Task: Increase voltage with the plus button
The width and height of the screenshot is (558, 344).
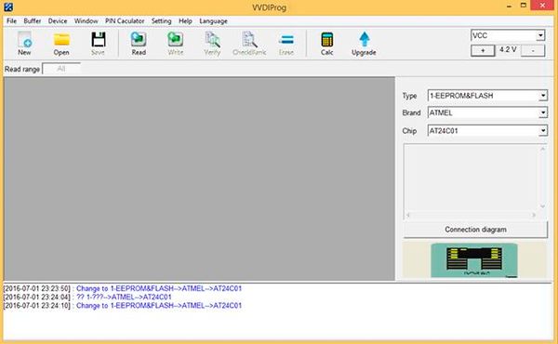Action: (483, 50)
